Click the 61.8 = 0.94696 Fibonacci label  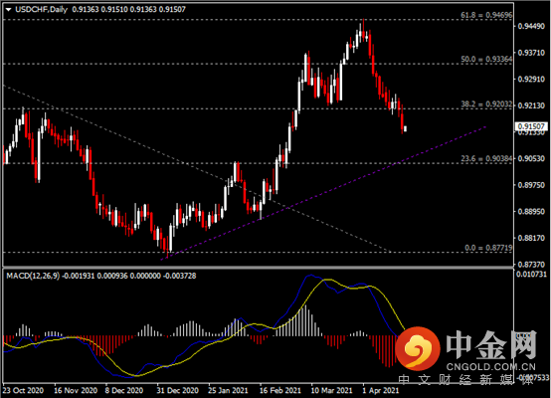486,15
